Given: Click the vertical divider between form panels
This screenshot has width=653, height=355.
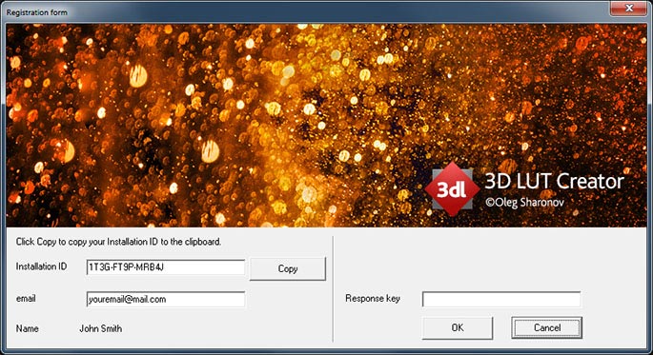Looking at the screenshot, I should (333, 289).
